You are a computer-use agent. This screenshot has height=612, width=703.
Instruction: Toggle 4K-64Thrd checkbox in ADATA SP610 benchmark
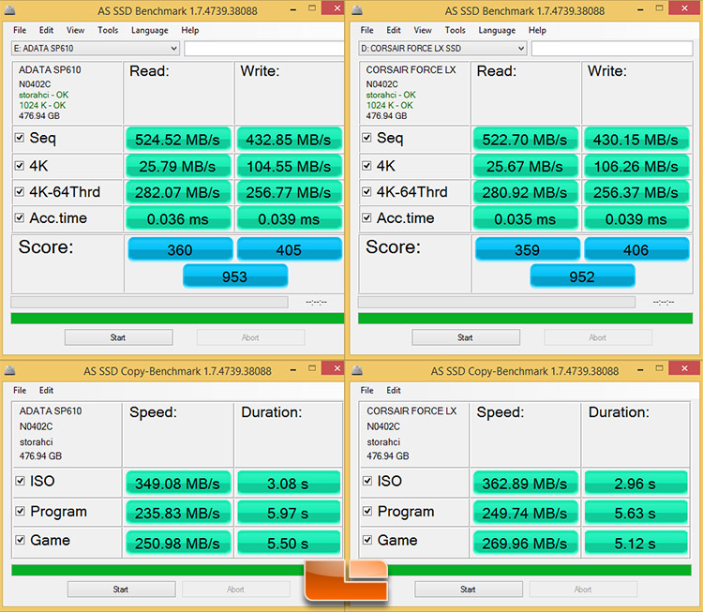[20, 192]
